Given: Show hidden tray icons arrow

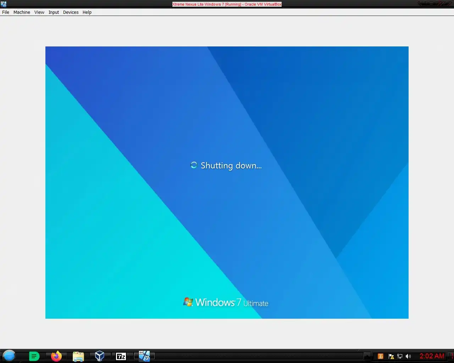Looking at the screenshot, I should [368, 356].
